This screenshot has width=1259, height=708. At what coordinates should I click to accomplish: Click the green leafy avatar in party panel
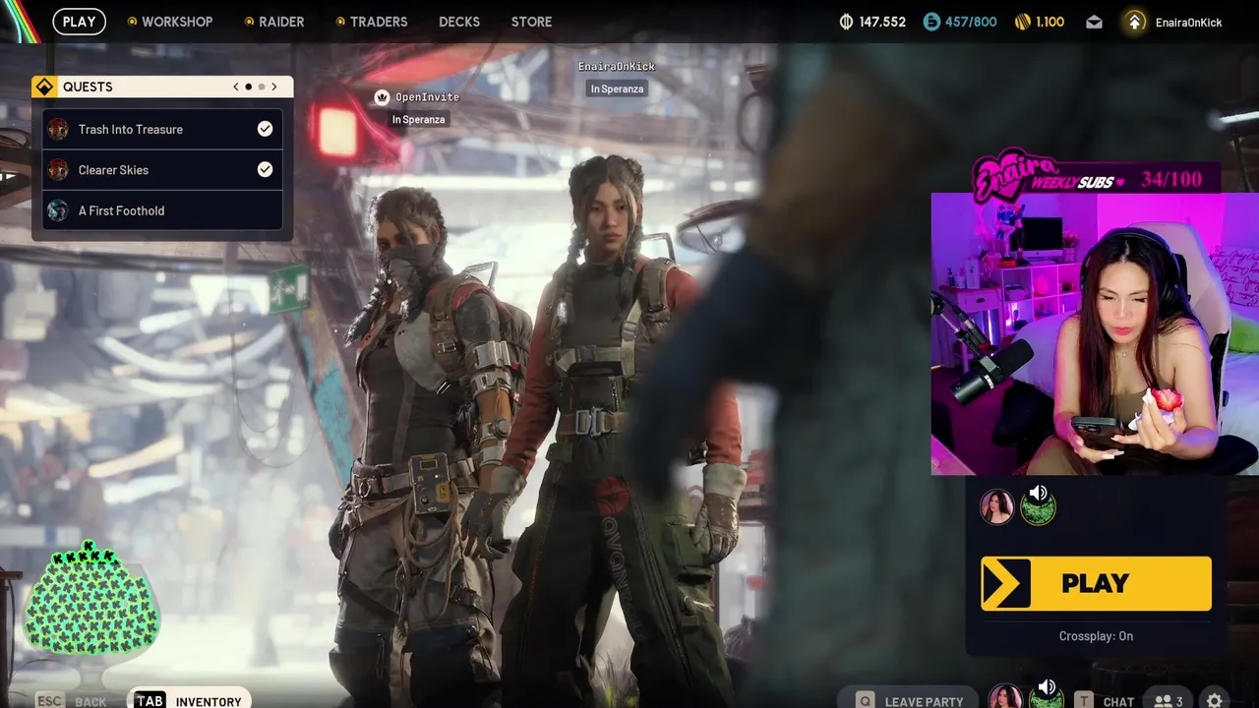(x=1039, y=509)
